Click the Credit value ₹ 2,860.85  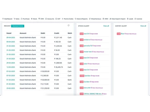pyautogui.click(x=58, y=63)
